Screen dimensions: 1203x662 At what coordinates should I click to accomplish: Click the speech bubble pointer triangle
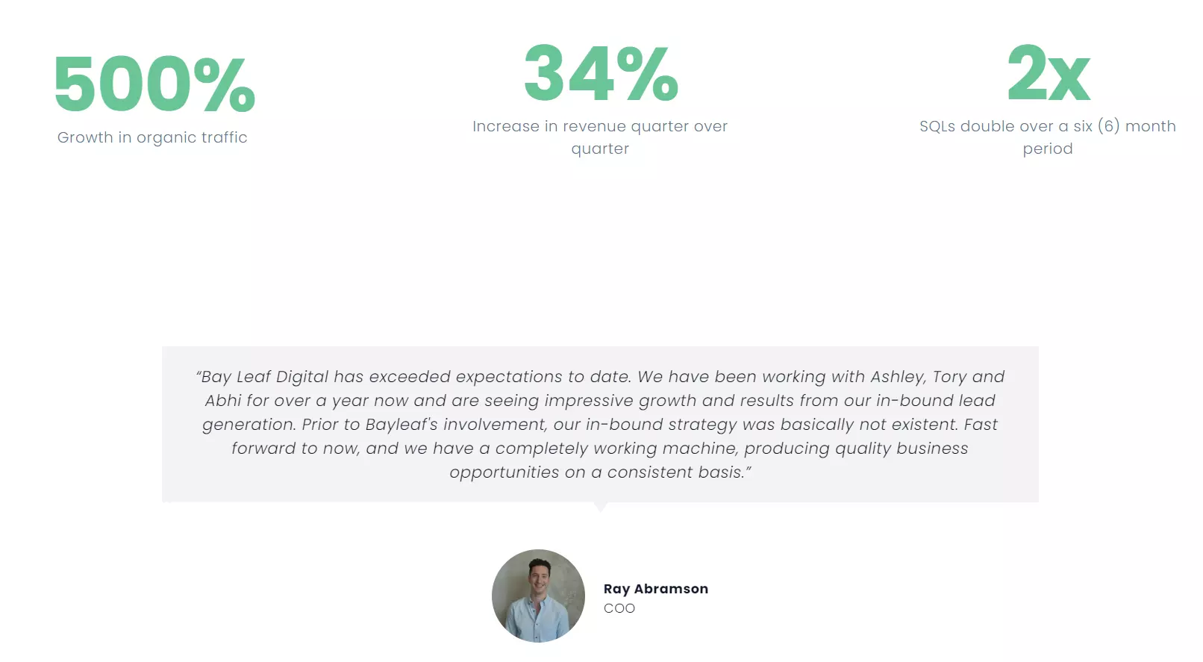[x=600, y=507]
